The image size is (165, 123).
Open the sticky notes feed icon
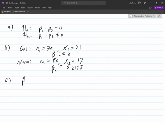pos(151,8)
